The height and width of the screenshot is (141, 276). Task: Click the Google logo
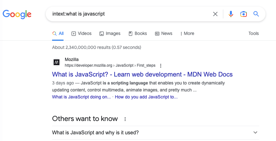tap(17, 14)
